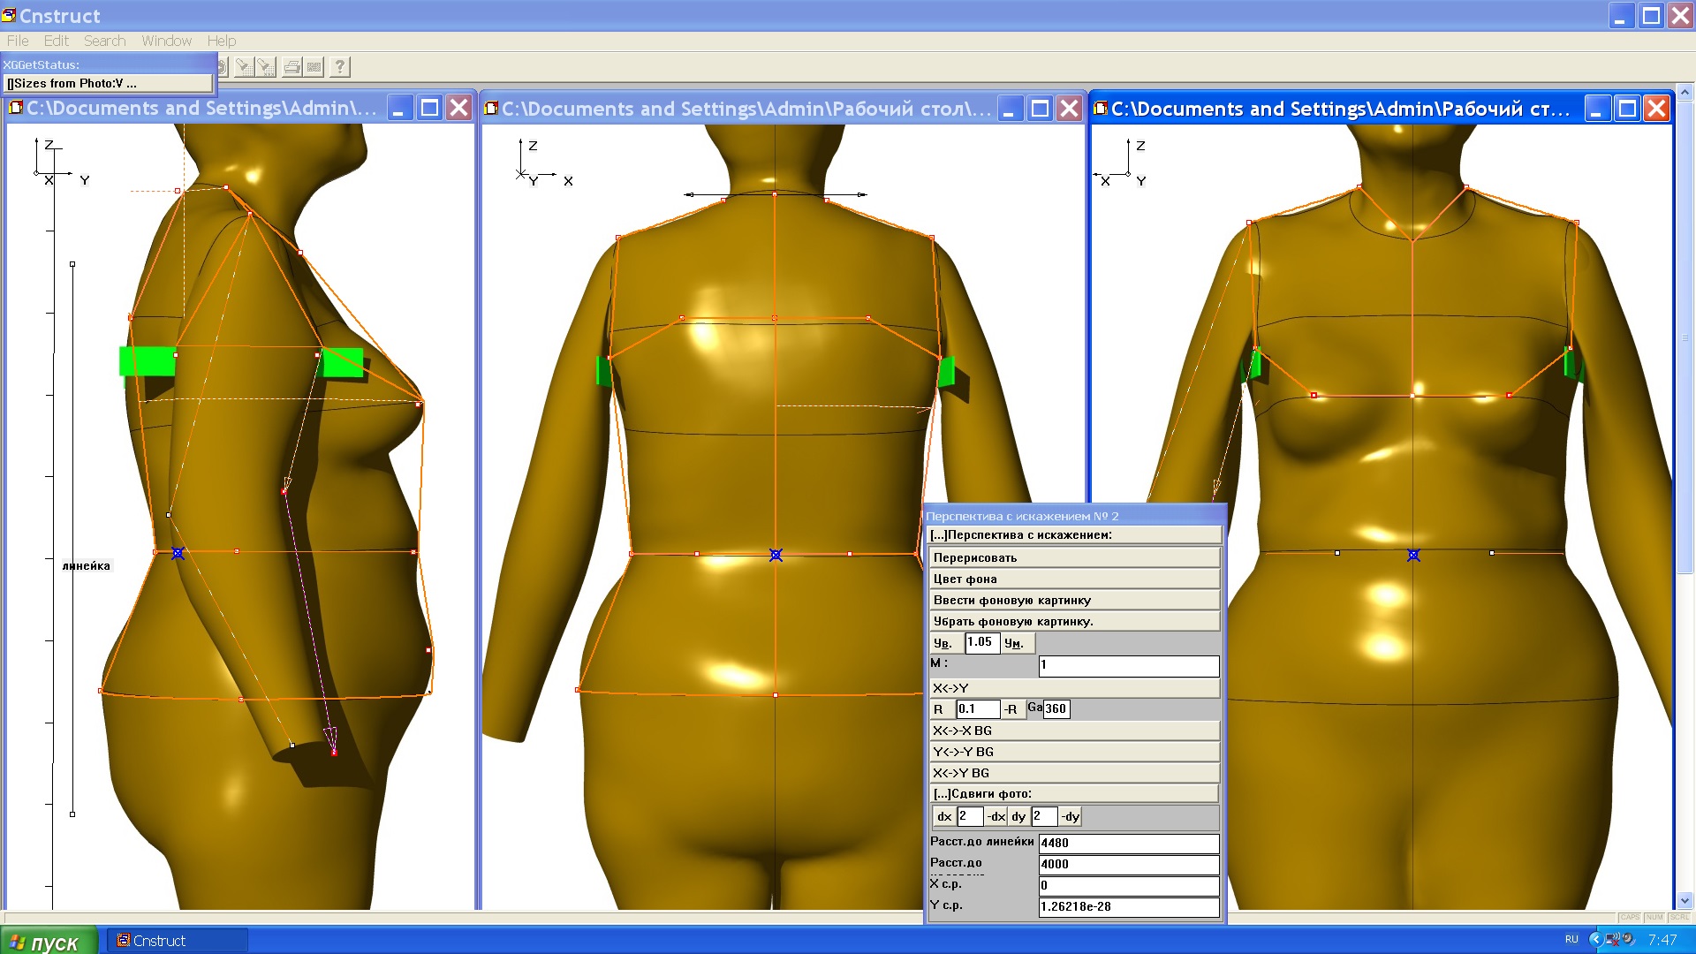1696x954 pixels.
Task: Click the blue waist marker in back view
Action: (x=776, y=555)
